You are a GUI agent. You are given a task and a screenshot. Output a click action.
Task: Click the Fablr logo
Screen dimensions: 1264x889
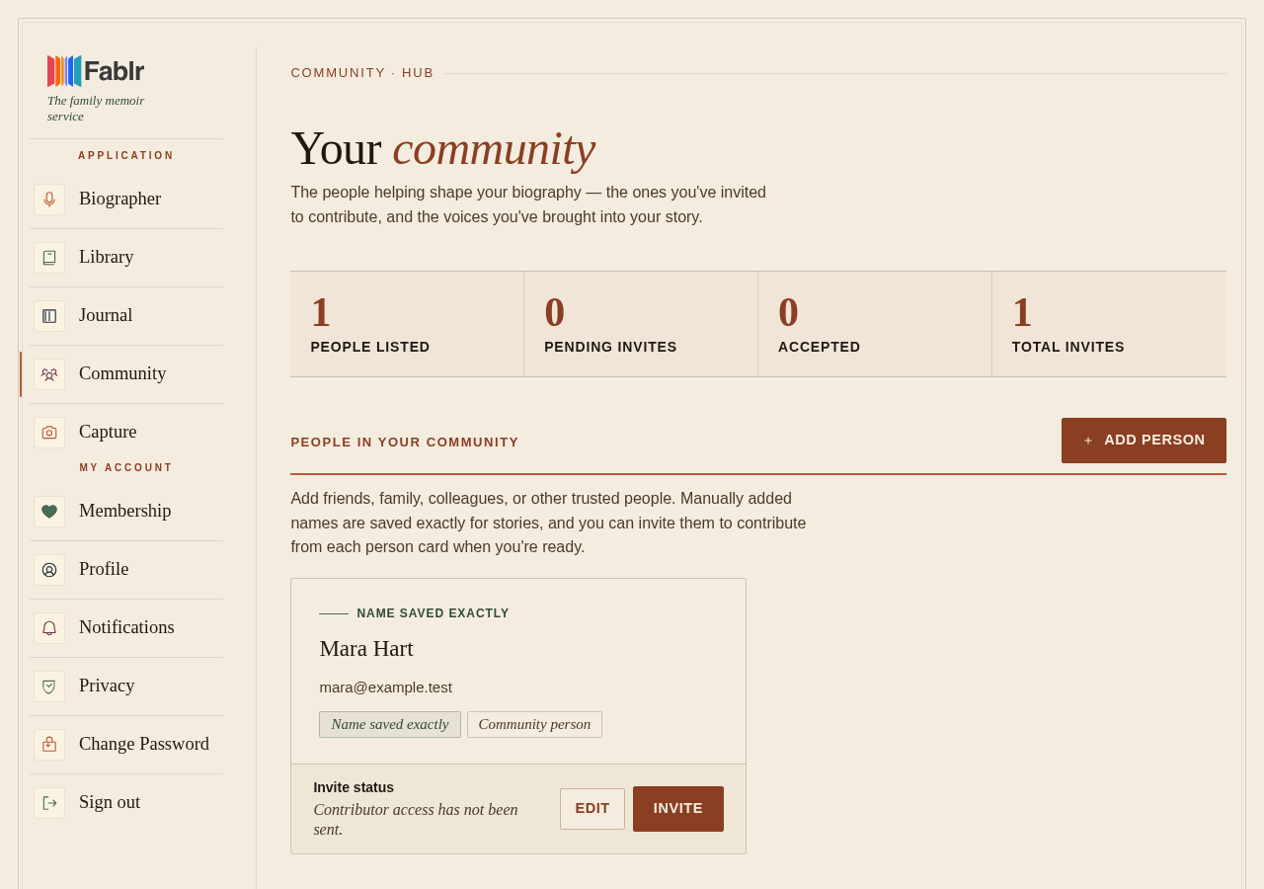(x=96, y=71)
